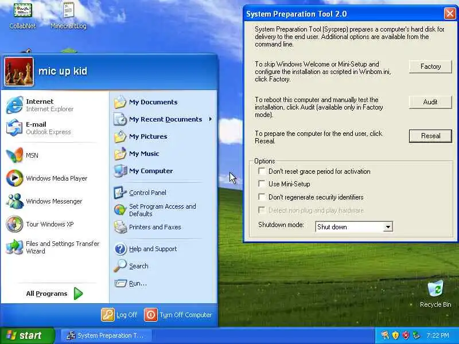Open the MSN butterfly icon
459x344 pixels.
click(15, 155)
